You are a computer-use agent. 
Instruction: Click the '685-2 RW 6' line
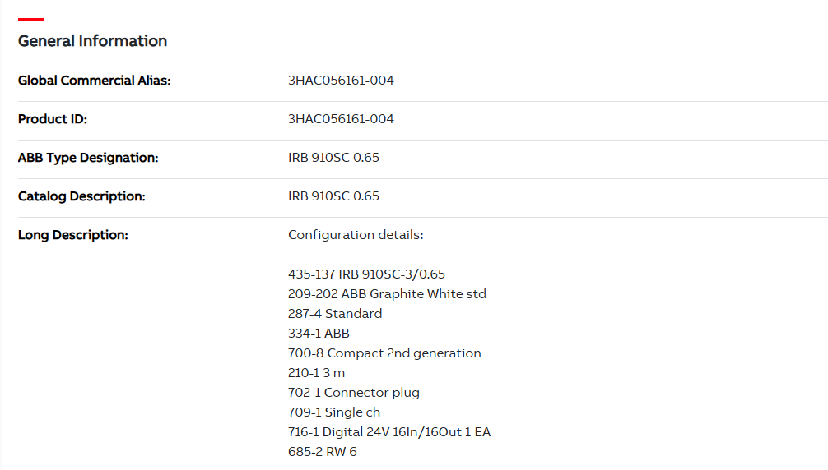323,452
